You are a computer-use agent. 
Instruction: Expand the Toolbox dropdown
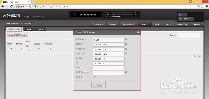coord(186,19)
